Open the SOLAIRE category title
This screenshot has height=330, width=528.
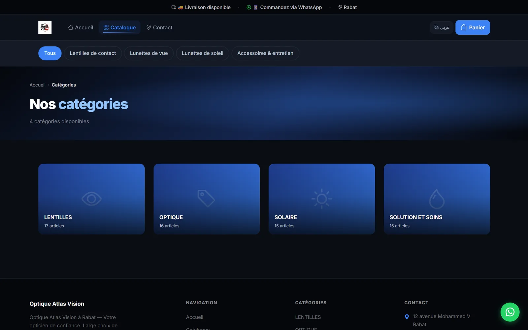pyautogui.click(x=286, y=217)
